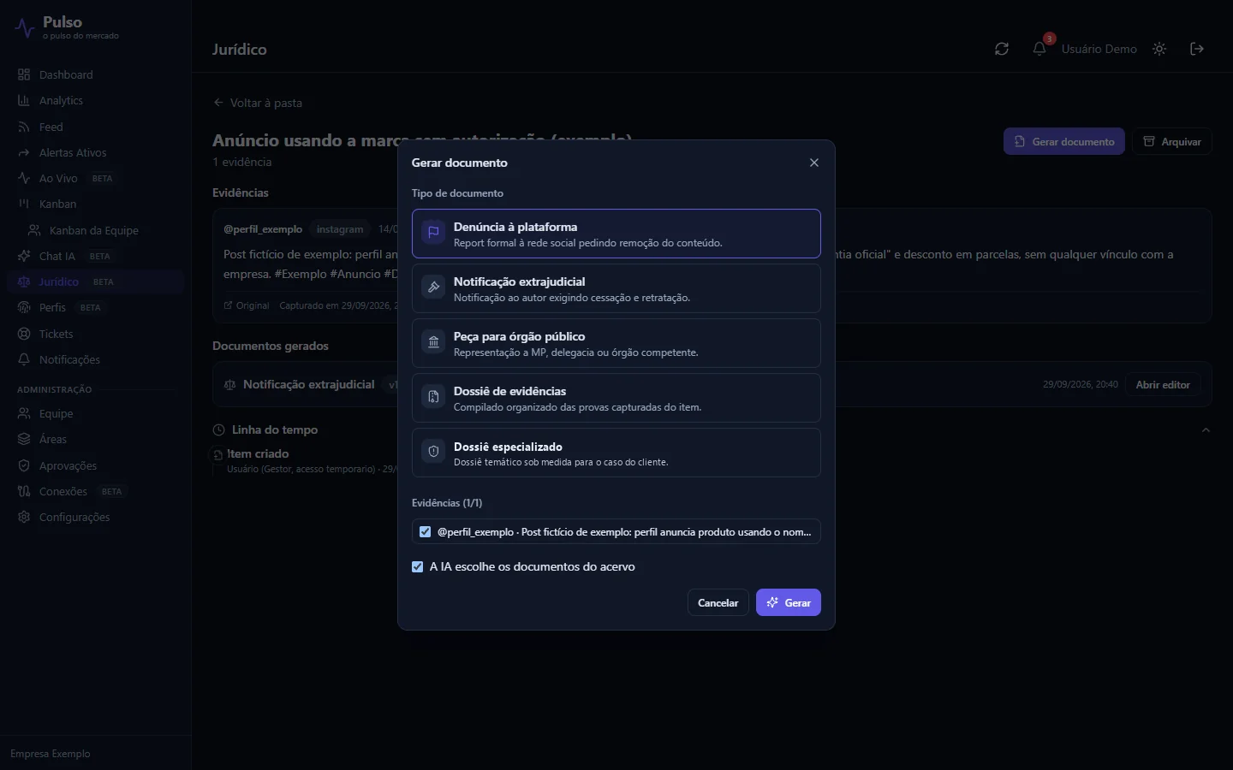Viewport: 1233px width, 770px height.
Task: Click the Conexões icon in sidebar
Action: click(x=24, y=491)
